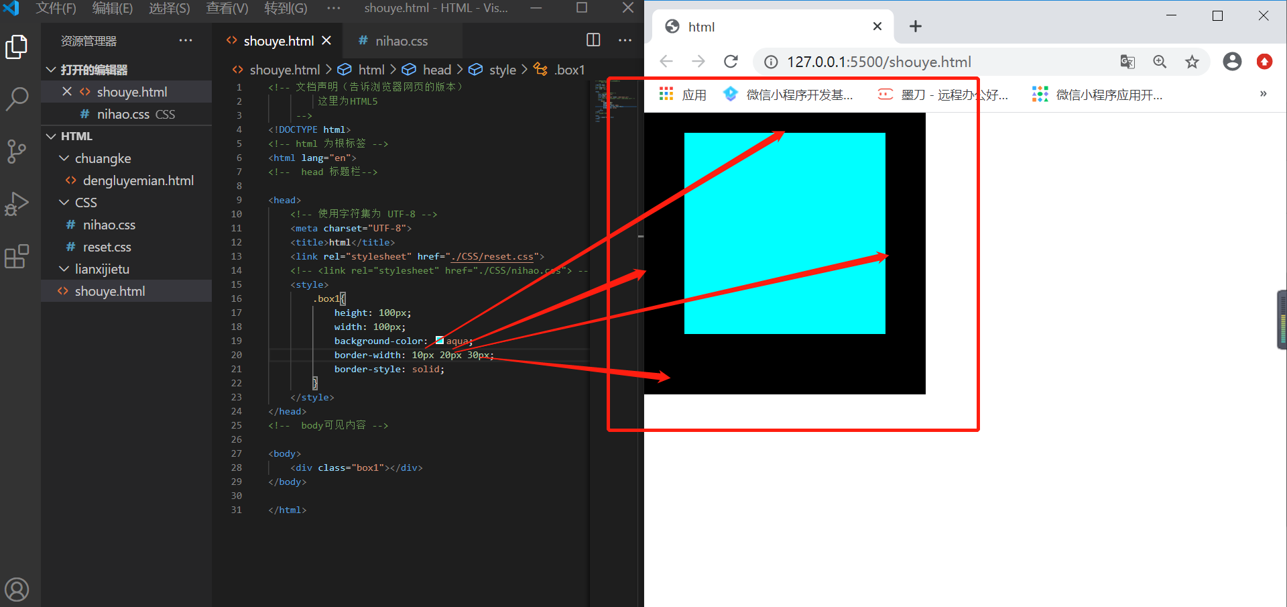This screenshot has height=607, width=1287.
Task: Open editor more actions ellipsis
Action: [625, 40]
